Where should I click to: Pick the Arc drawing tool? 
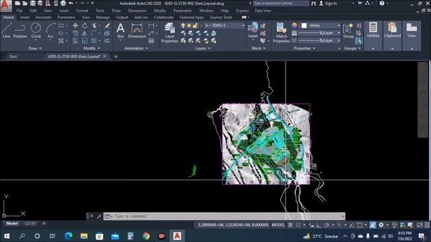click(x=51, y=30)
